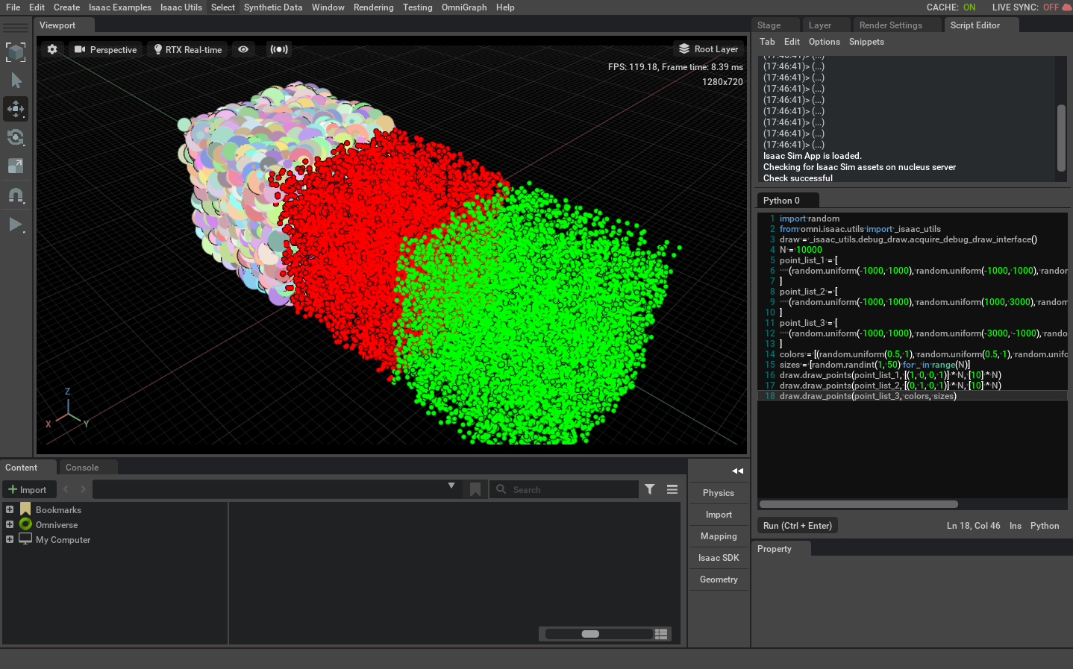Click the bookmark icon beside path
This screenshot has height=669, width=1073.
coord(475,490)
